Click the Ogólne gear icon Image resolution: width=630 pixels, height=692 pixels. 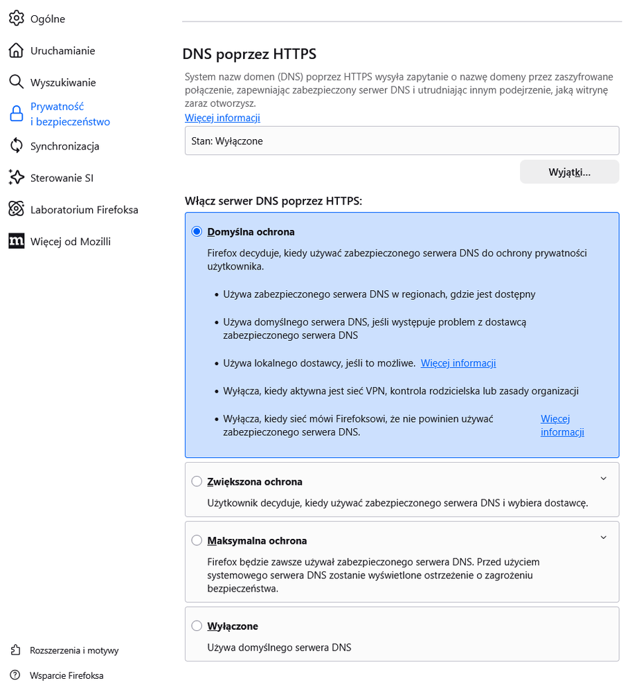tap(17, 19)
